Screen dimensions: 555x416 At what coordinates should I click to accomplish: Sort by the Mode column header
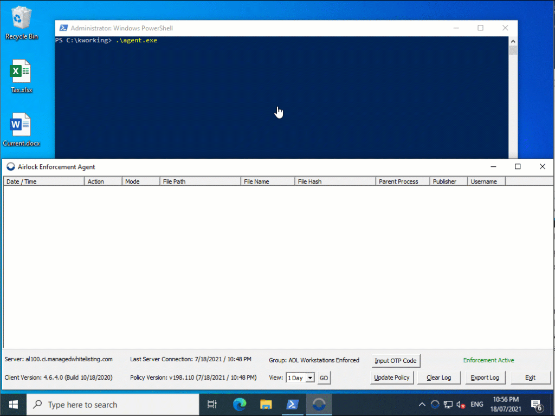[x=141, y=181]
